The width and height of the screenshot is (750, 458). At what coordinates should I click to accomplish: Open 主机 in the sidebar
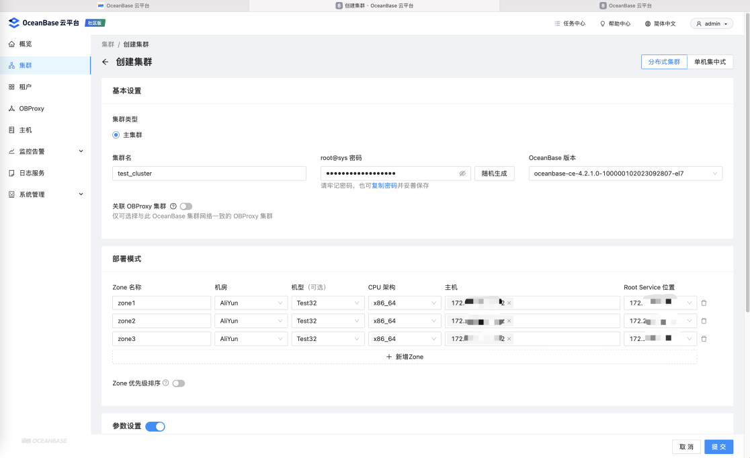46,130
